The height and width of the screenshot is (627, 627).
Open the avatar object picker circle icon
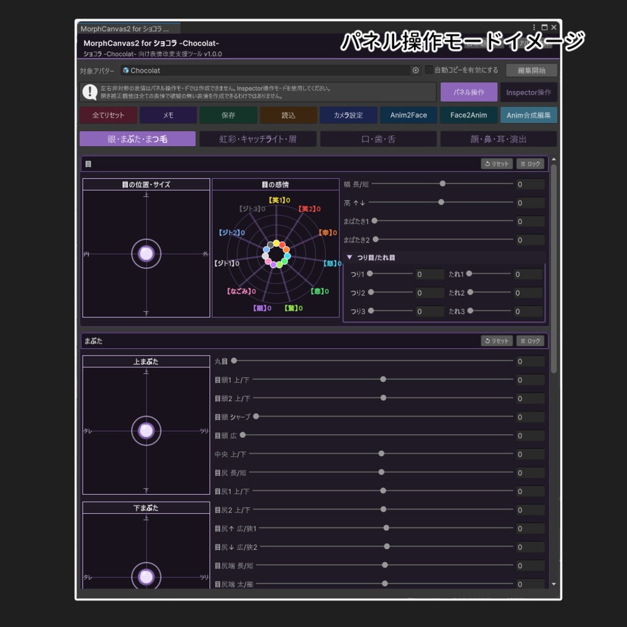coord(416,70)
